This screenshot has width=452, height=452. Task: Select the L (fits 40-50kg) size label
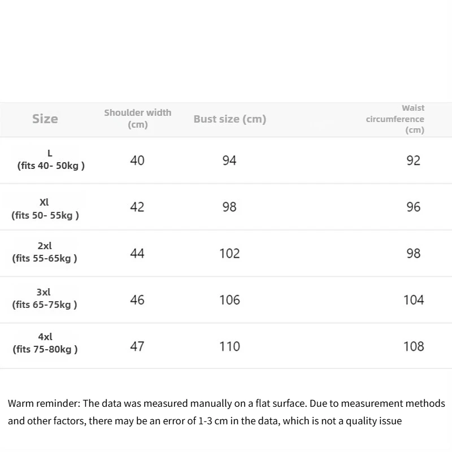click(50, 160)
